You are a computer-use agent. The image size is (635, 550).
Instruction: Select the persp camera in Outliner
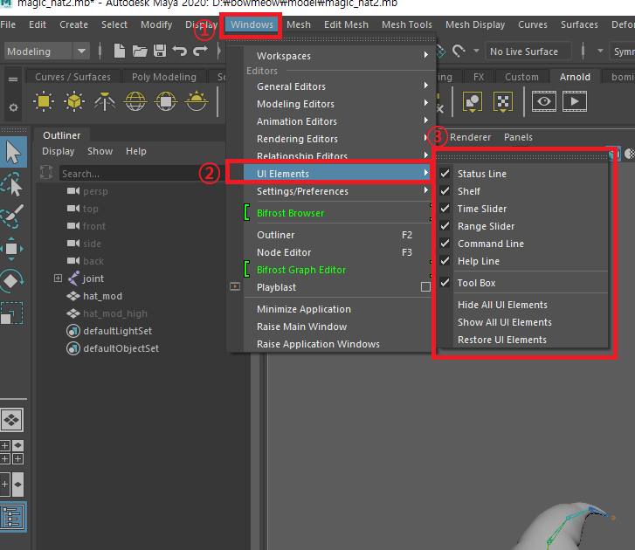(x=95, y=191)
